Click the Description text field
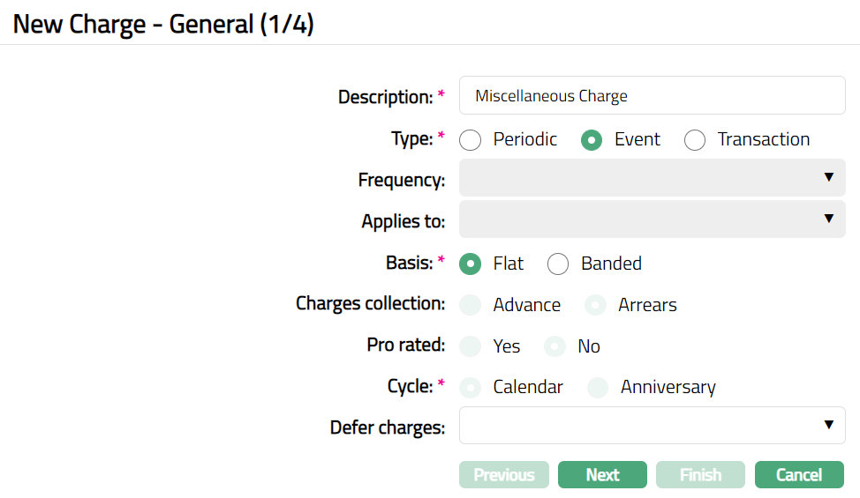 coord(652,96)
